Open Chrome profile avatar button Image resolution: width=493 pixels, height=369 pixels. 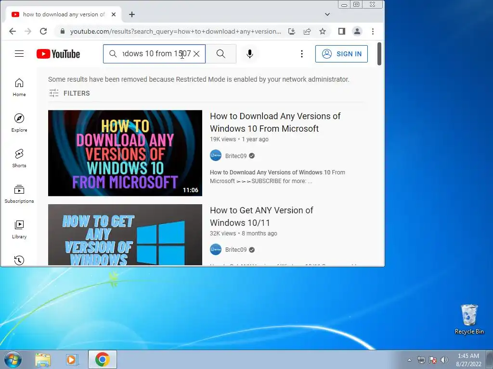pyautogui.click(x=357, y=31)
